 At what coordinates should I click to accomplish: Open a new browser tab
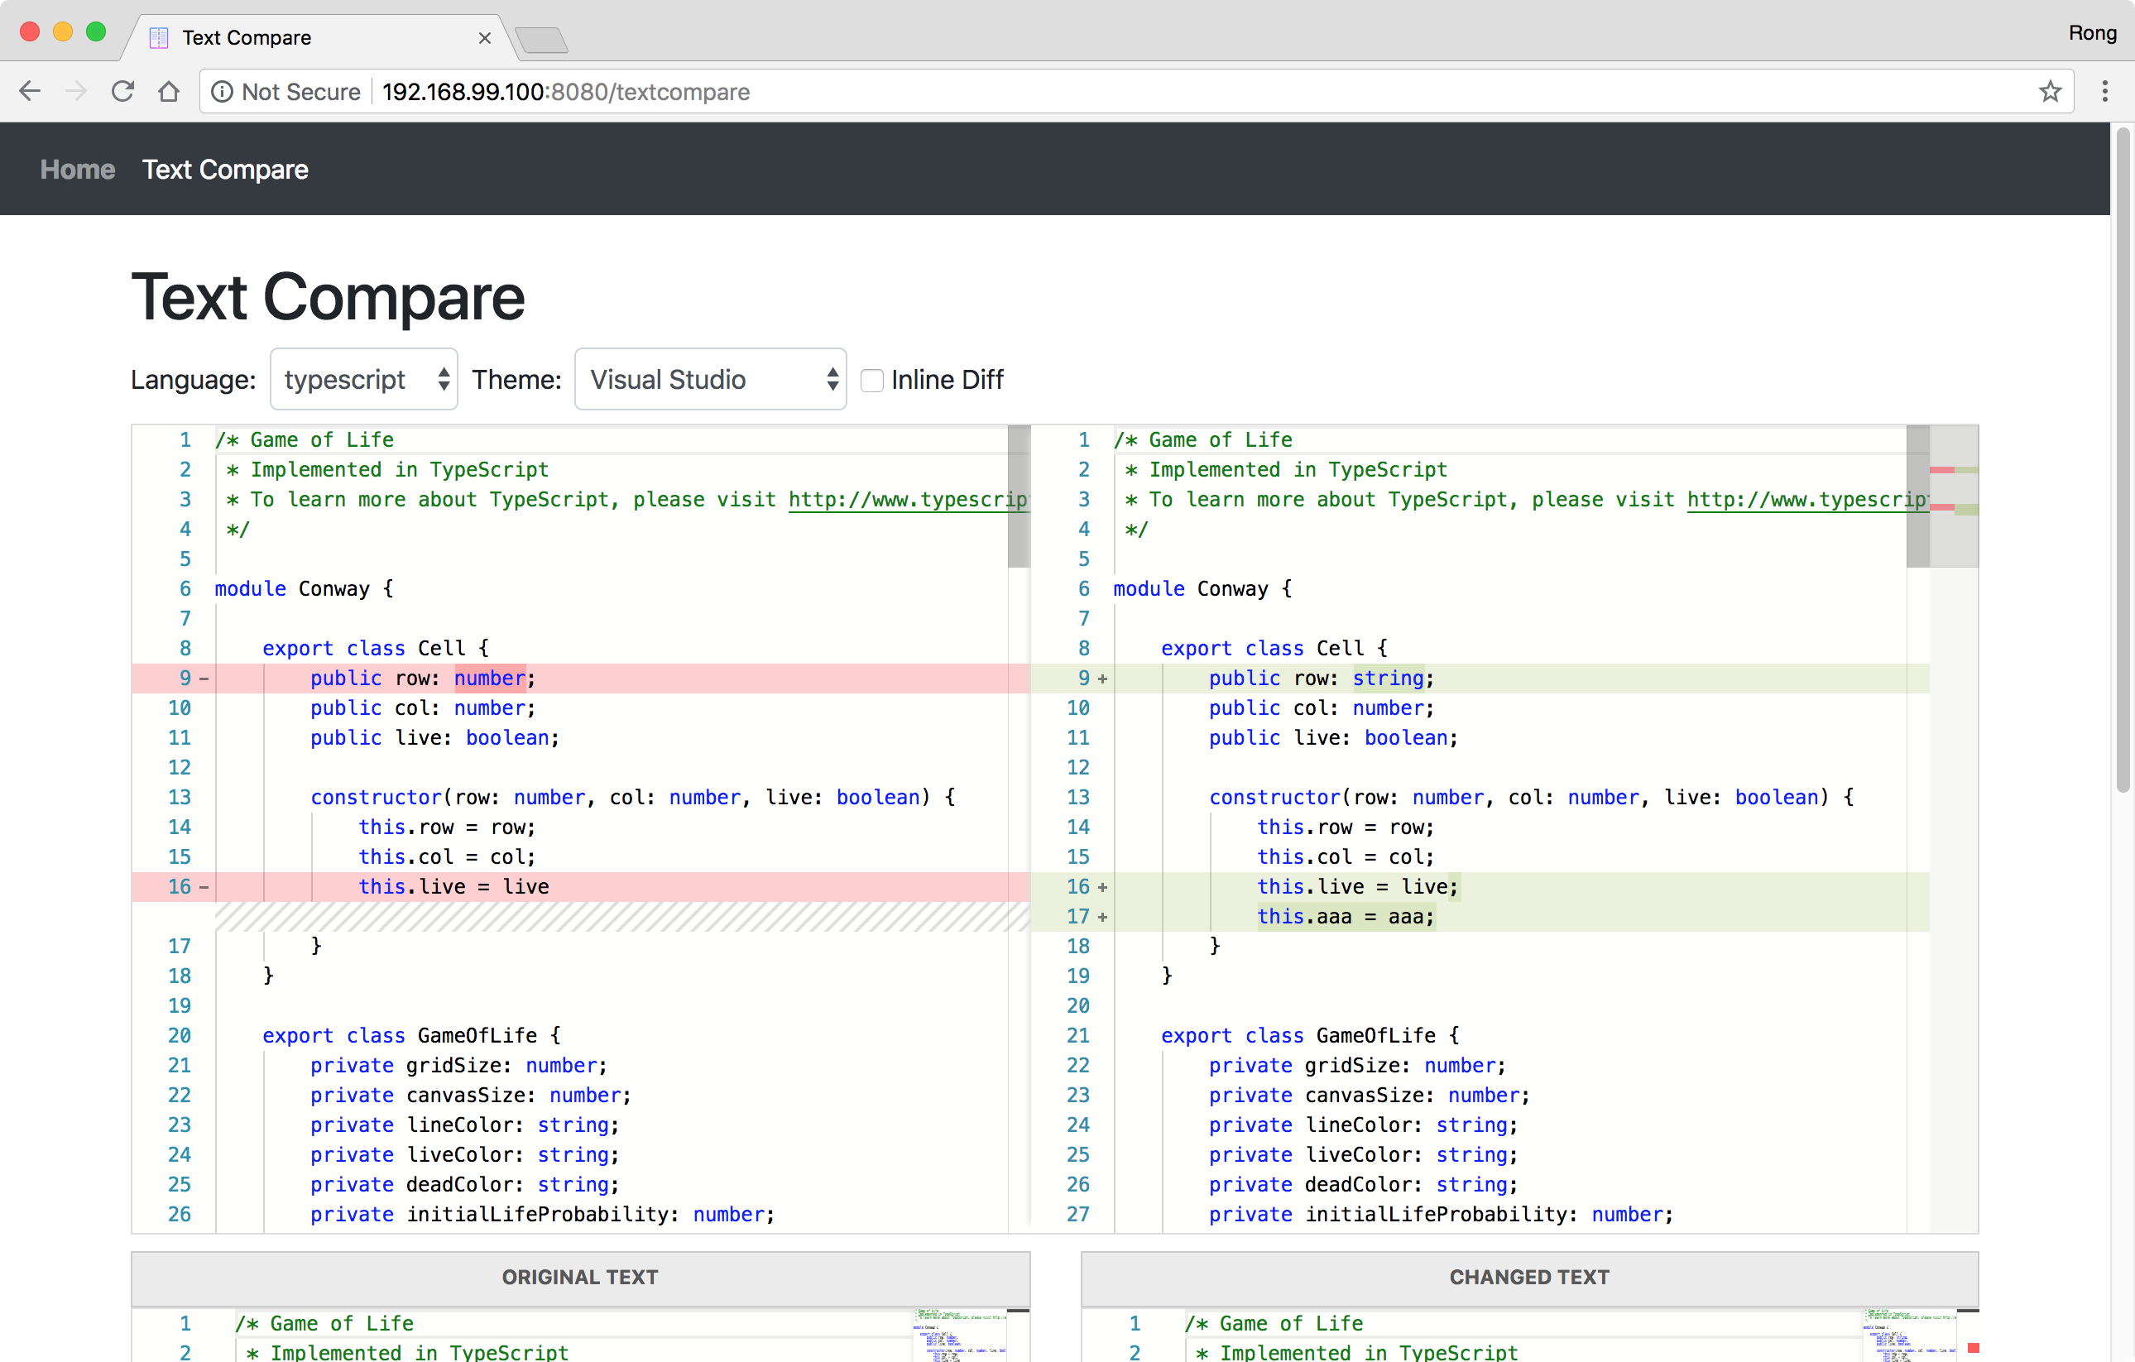pos(541,40)
